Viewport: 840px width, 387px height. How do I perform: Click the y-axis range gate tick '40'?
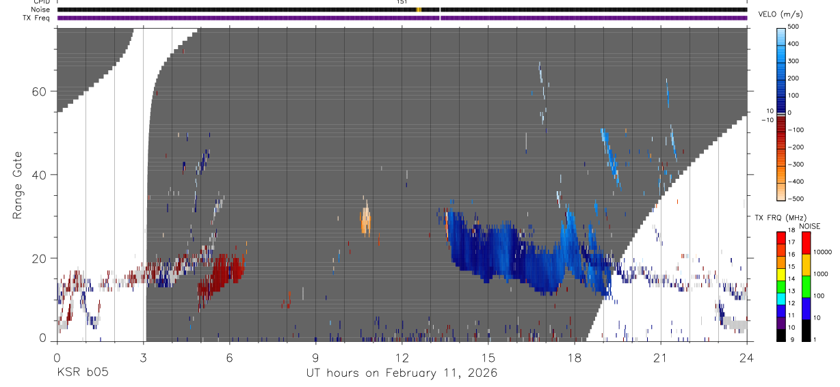[40, 175]
